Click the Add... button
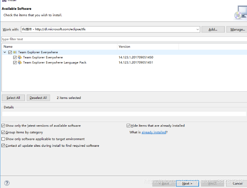 click(213, 30)
